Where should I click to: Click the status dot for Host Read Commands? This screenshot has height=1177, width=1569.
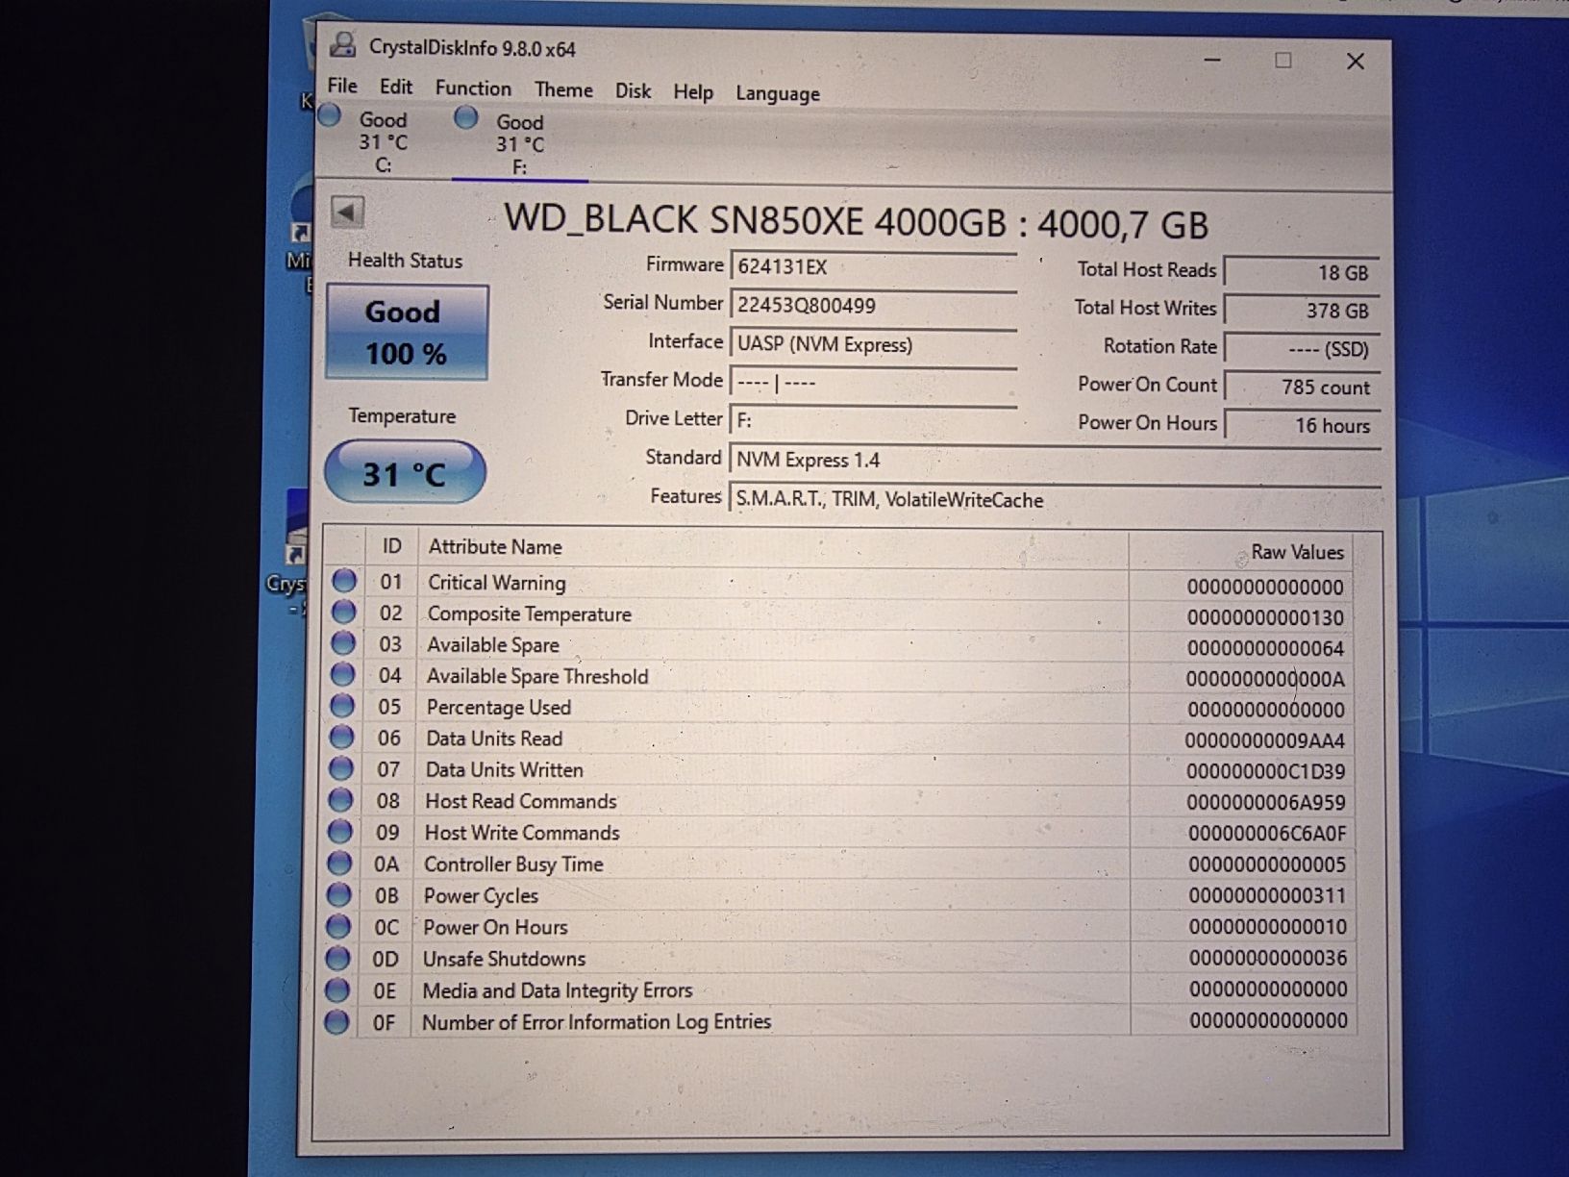pyautogui.click(x=340, y=800)
